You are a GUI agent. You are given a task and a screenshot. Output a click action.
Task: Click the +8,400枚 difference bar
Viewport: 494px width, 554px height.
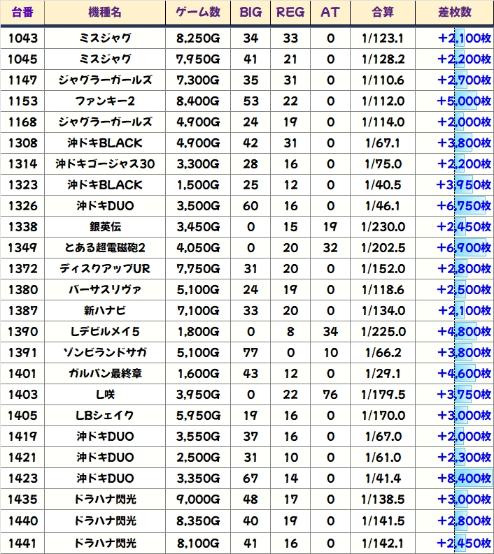[x=465, y=479]
